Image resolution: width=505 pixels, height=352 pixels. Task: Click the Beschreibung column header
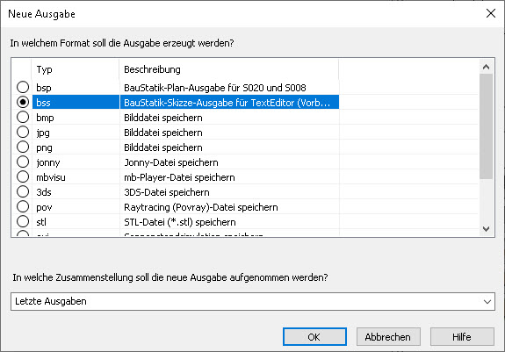(229, 69)
